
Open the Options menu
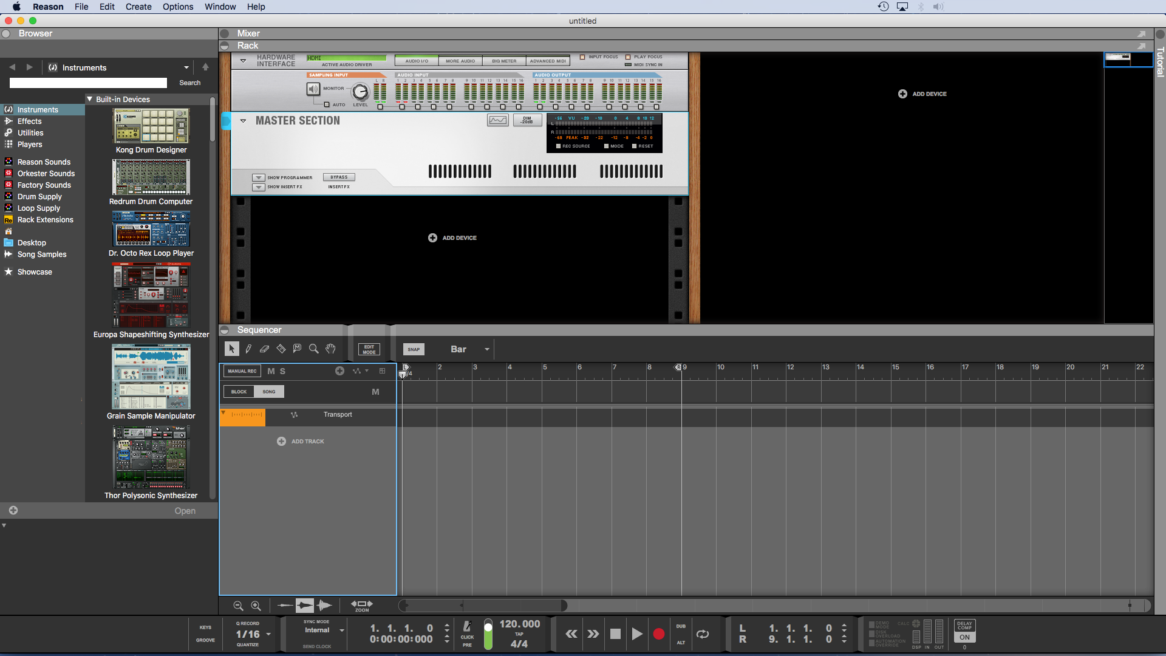[178, 7]
